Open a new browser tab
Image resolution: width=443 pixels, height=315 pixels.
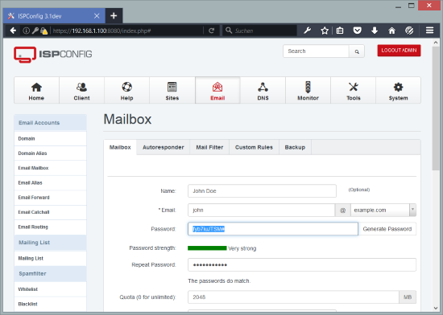114,16
